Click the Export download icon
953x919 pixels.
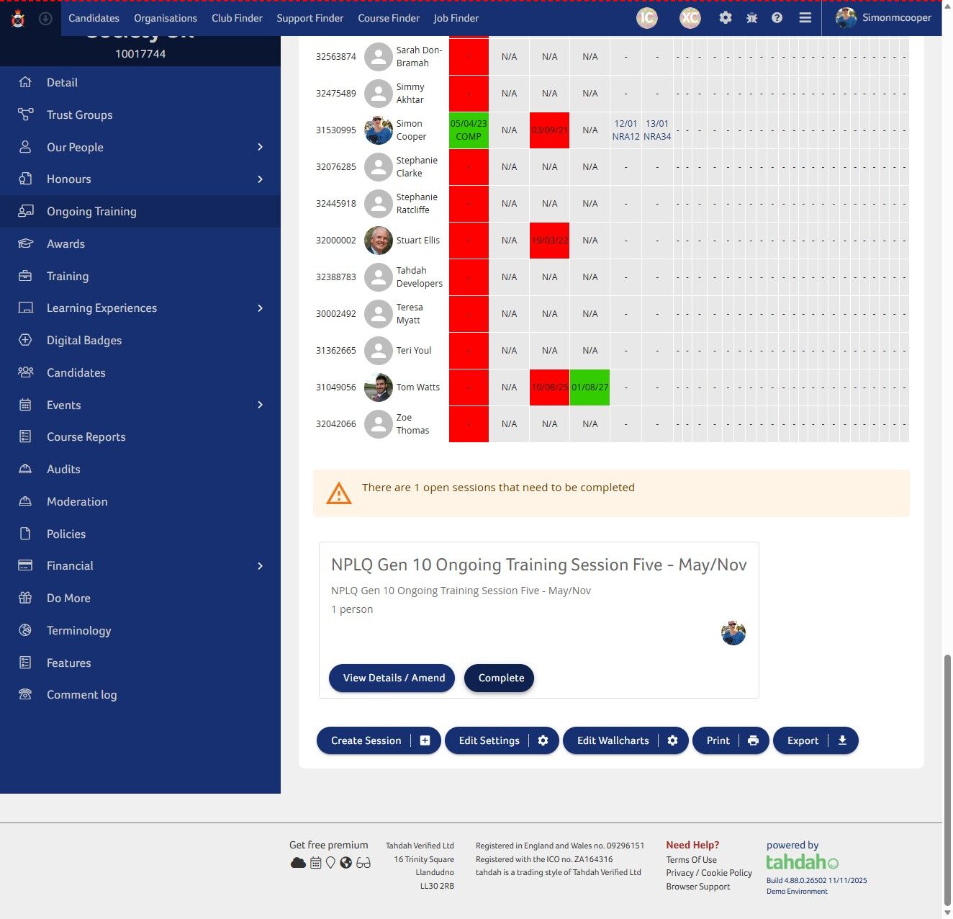point(842,740)
